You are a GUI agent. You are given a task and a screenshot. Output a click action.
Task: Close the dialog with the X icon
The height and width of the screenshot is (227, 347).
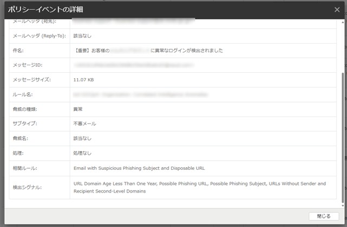[x=337, y=10]
